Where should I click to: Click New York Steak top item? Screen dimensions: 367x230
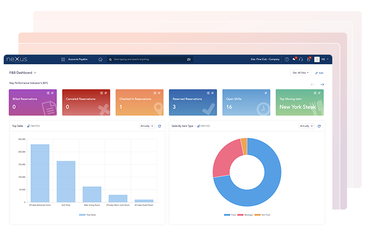pos(298,107)
